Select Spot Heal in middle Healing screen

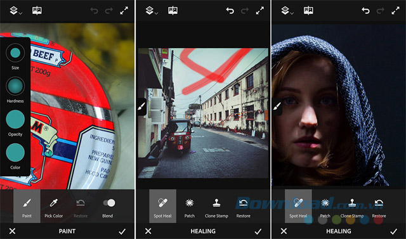click(162, 206)
